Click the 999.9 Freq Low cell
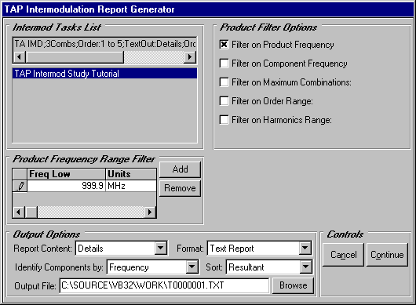Image resolution: width=416 pixels, height=305 pixels. (67, 186)
